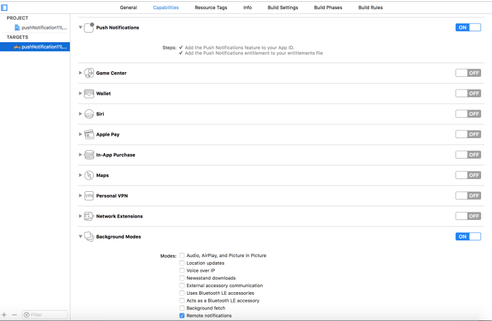Click the Wallet capability icon
Image resolution: width=492 pixels, height=321 pixels.
(x=89, y=93)
